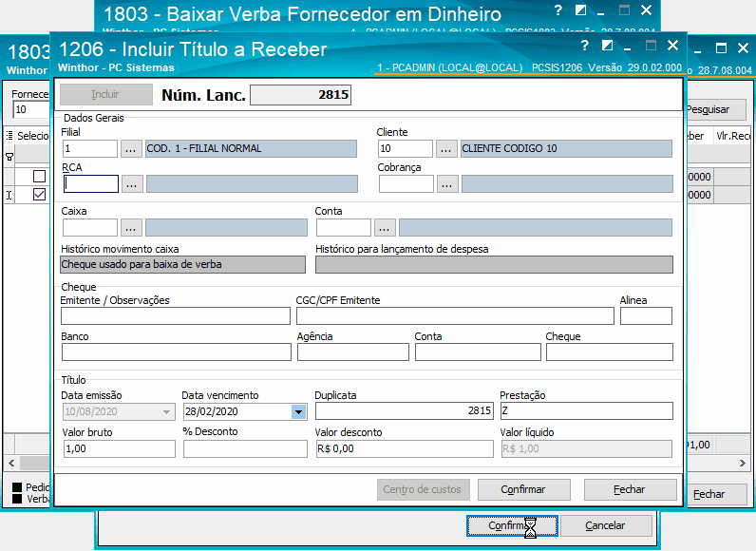Check the unchecked row checkbox in background grid
This screenshot has width=756, height=551.
(39, 176)
